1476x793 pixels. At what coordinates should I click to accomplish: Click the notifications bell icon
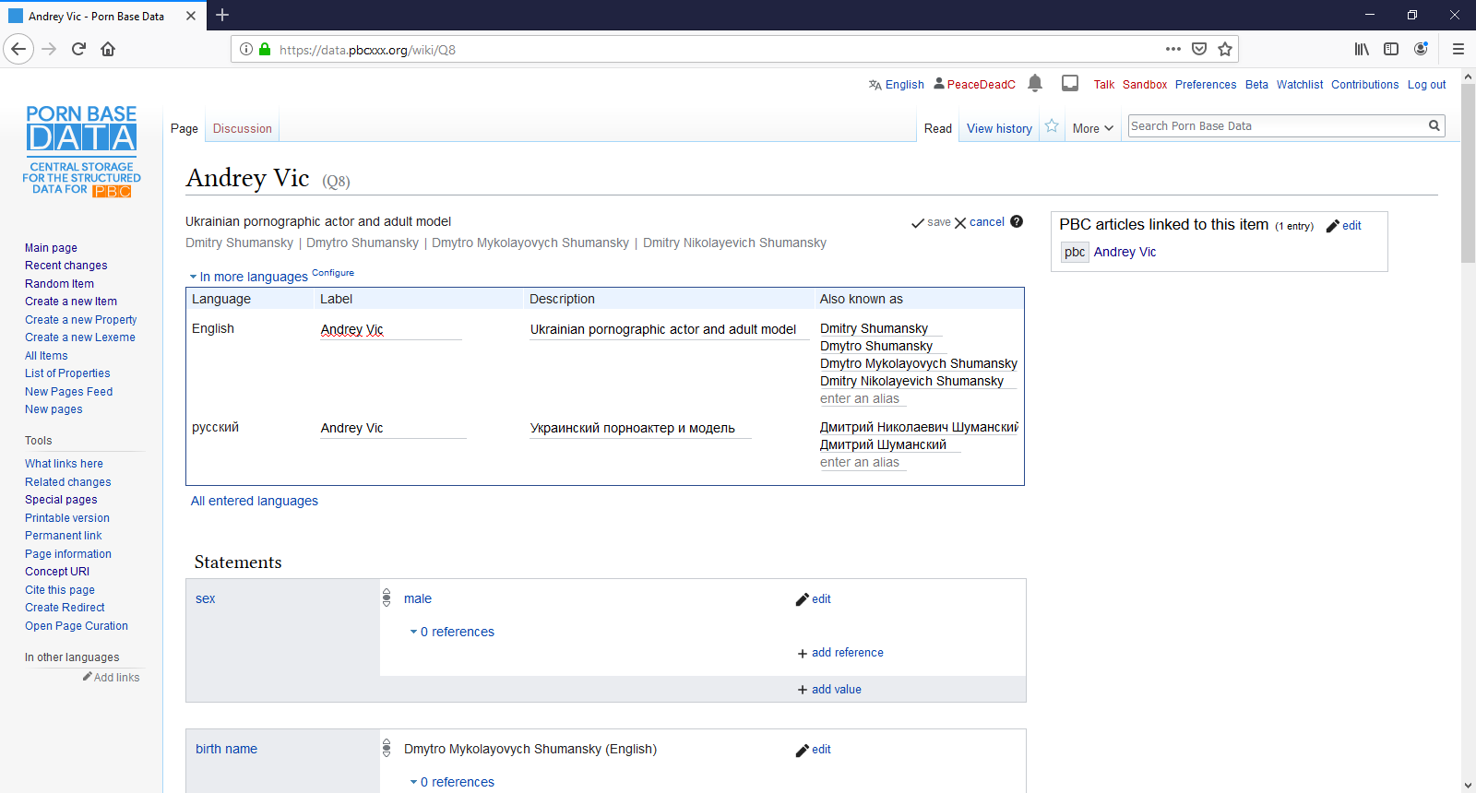click(1035, 83)
